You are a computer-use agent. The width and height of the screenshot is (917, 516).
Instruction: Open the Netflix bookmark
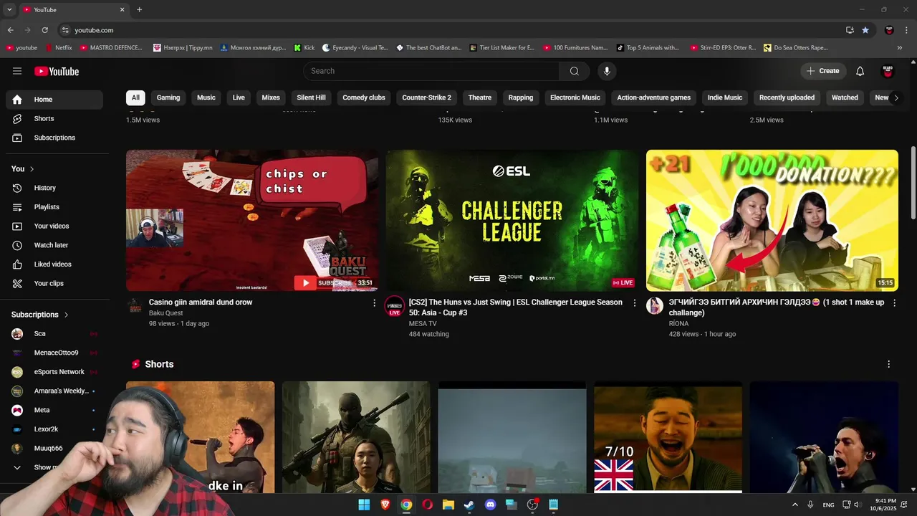tap(57, 48)
